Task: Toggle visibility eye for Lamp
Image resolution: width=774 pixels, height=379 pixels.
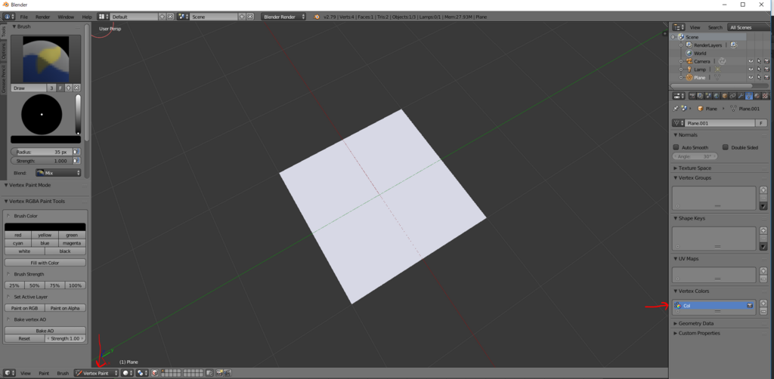Action: pos(751,69)
